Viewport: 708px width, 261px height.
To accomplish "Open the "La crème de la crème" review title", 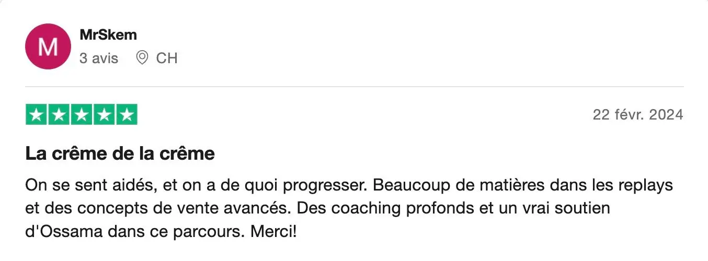I will [120, 154].
